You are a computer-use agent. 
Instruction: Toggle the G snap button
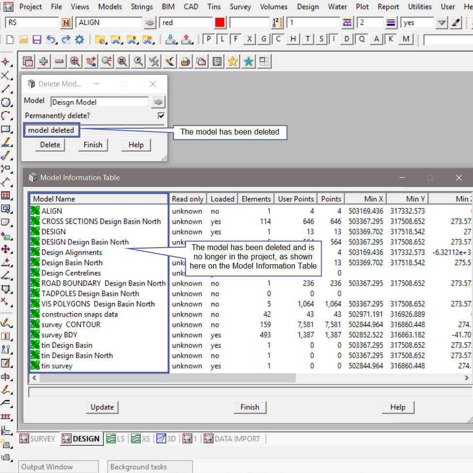pos(263,39)
